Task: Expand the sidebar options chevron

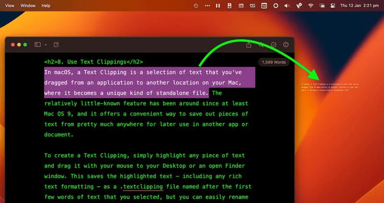Action: (x=46, y=45)
